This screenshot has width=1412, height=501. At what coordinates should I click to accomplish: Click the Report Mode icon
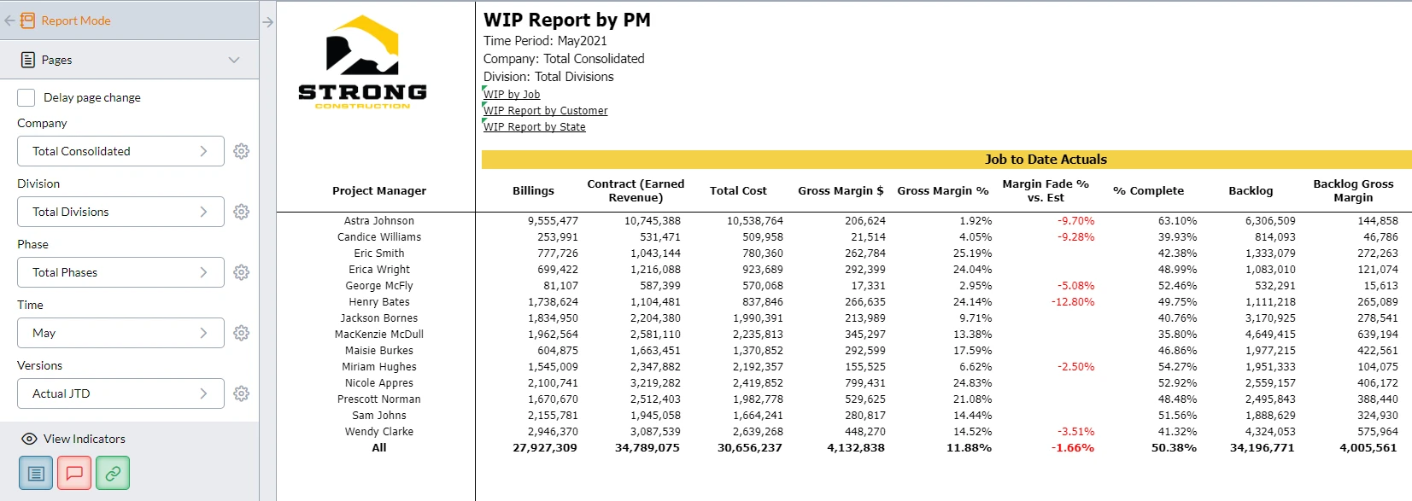[28, 20]
